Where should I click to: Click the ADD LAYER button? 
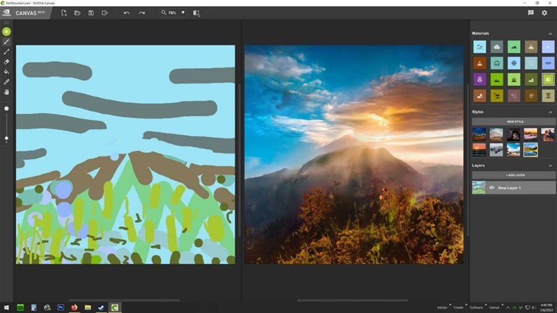pyautogui.click(x=514, y=175)
